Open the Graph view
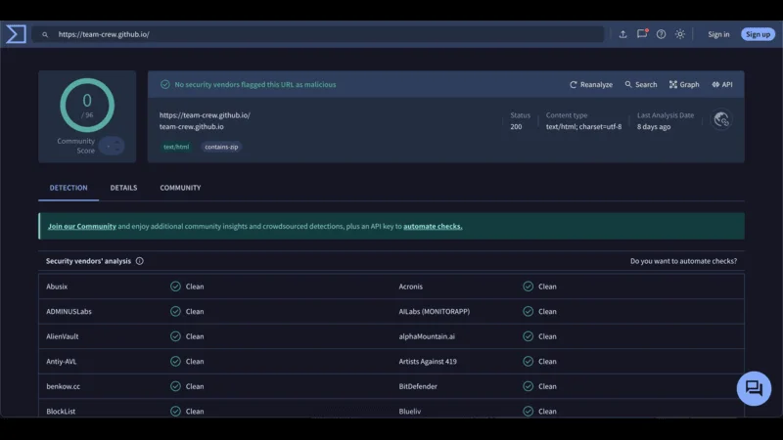The width and height of the screenshot is (783, 440). (x=684, y=85)
